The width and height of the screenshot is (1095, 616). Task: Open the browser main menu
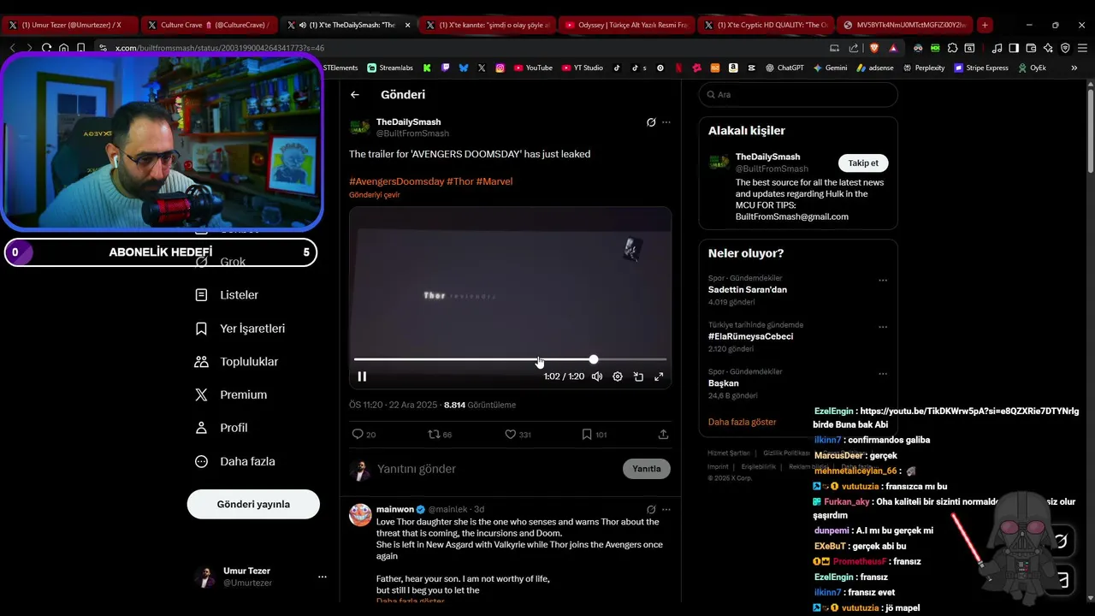pos(1082,48)
